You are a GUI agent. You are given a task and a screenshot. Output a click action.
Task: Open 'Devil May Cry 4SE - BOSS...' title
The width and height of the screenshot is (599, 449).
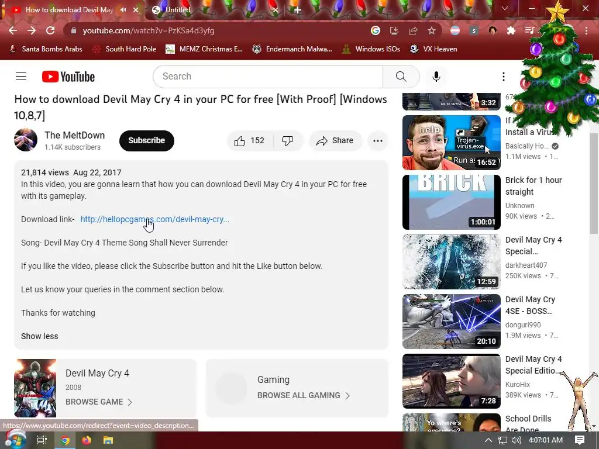[x=530, y=305]
